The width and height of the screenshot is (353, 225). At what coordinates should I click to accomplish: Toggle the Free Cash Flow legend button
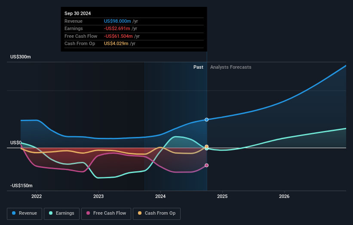point(106,213)
